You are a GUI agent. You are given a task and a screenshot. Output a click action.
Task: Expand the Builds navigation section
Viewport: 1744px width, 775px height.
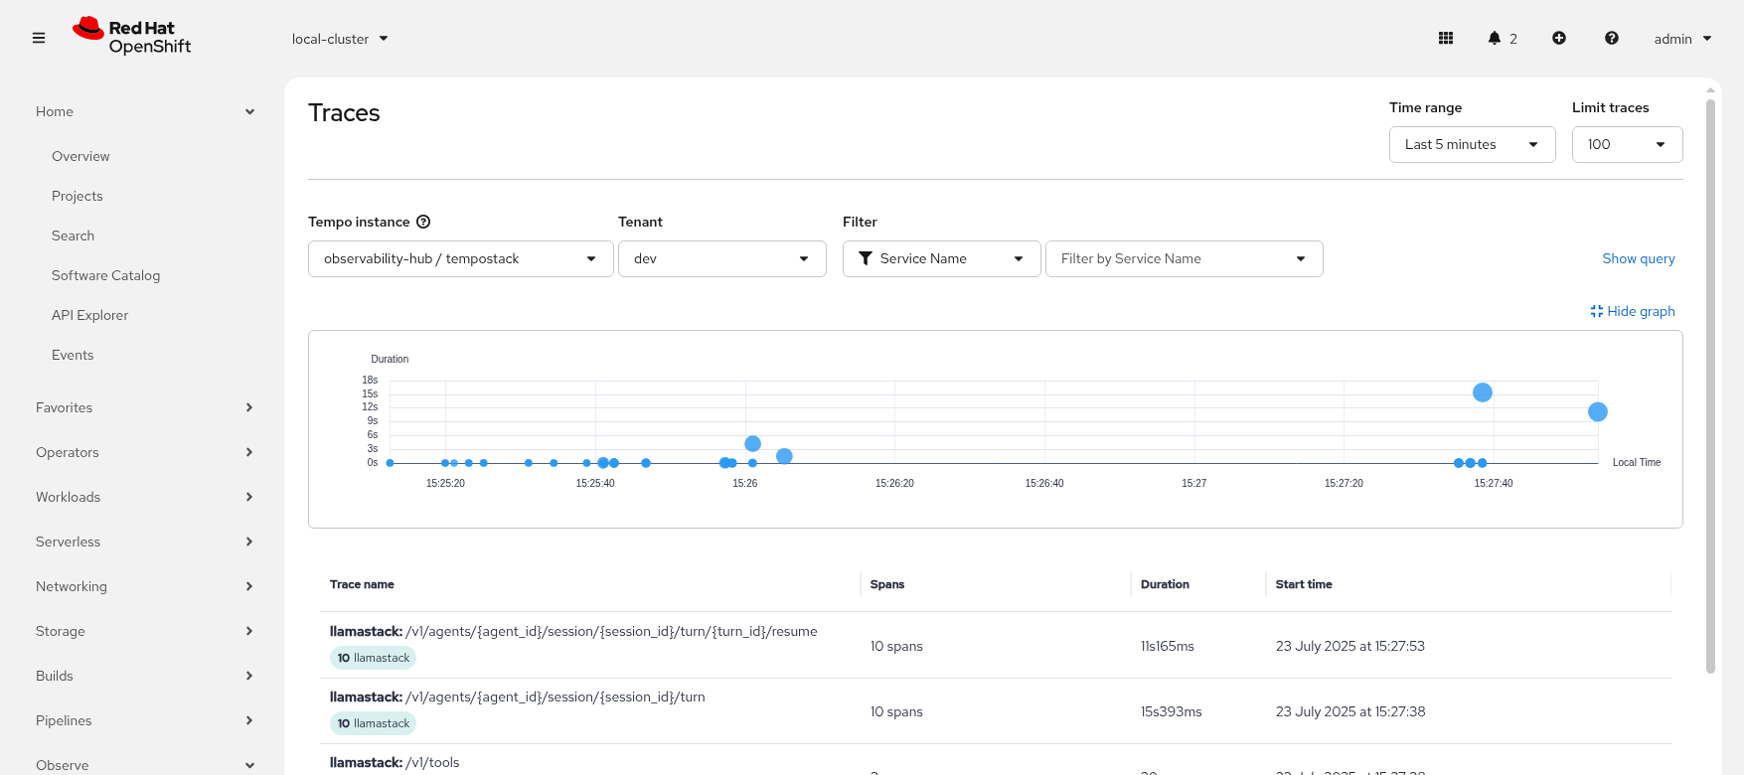tap(145, 676)
